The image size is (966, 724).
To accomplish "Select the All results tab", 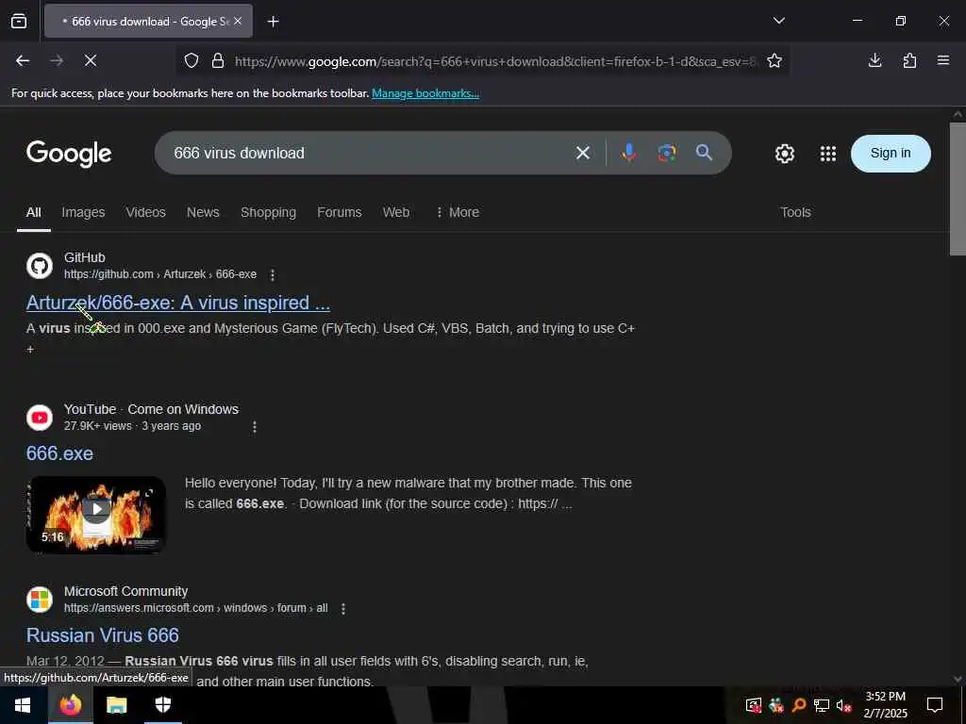I will (x=33, y=212).
